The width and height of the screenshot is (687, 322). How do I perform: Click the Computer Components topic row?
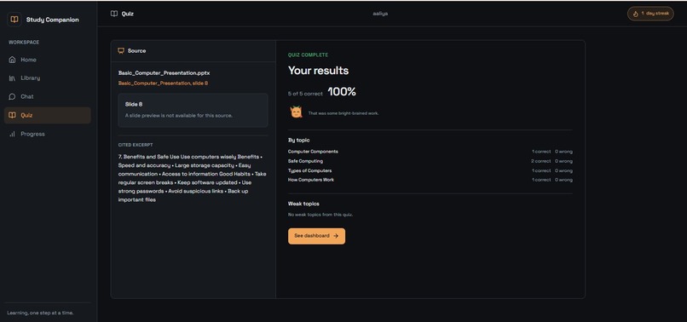click(430, 152)
